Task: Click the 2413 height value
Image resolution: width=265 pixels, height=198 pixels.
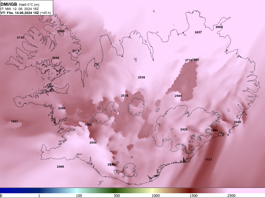Action: click(76, 51)
